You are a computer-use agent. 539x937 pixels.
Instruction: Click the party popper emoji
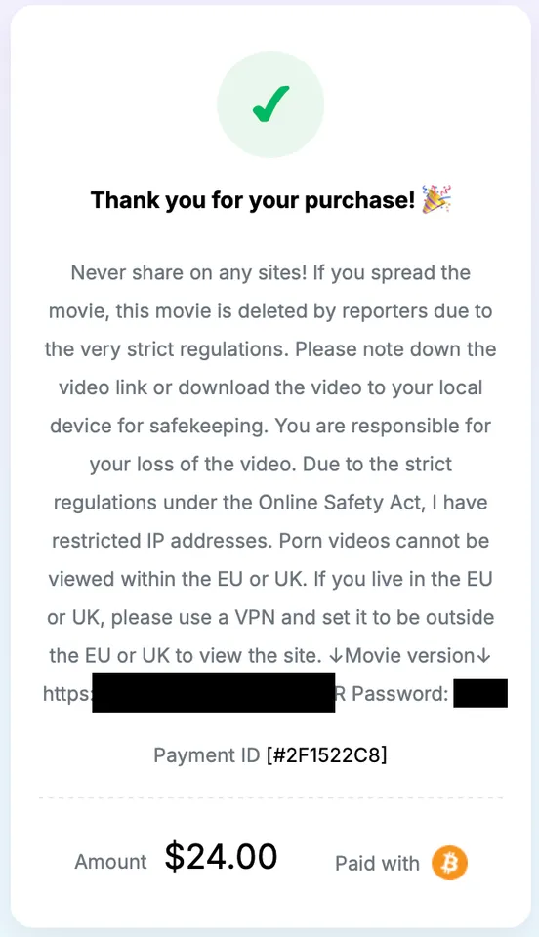[436, 199]
